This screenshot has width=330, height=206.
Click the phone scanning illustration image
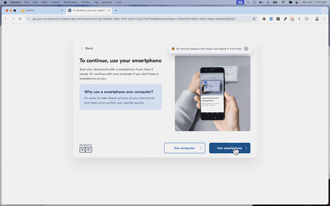tap(213, 93)
